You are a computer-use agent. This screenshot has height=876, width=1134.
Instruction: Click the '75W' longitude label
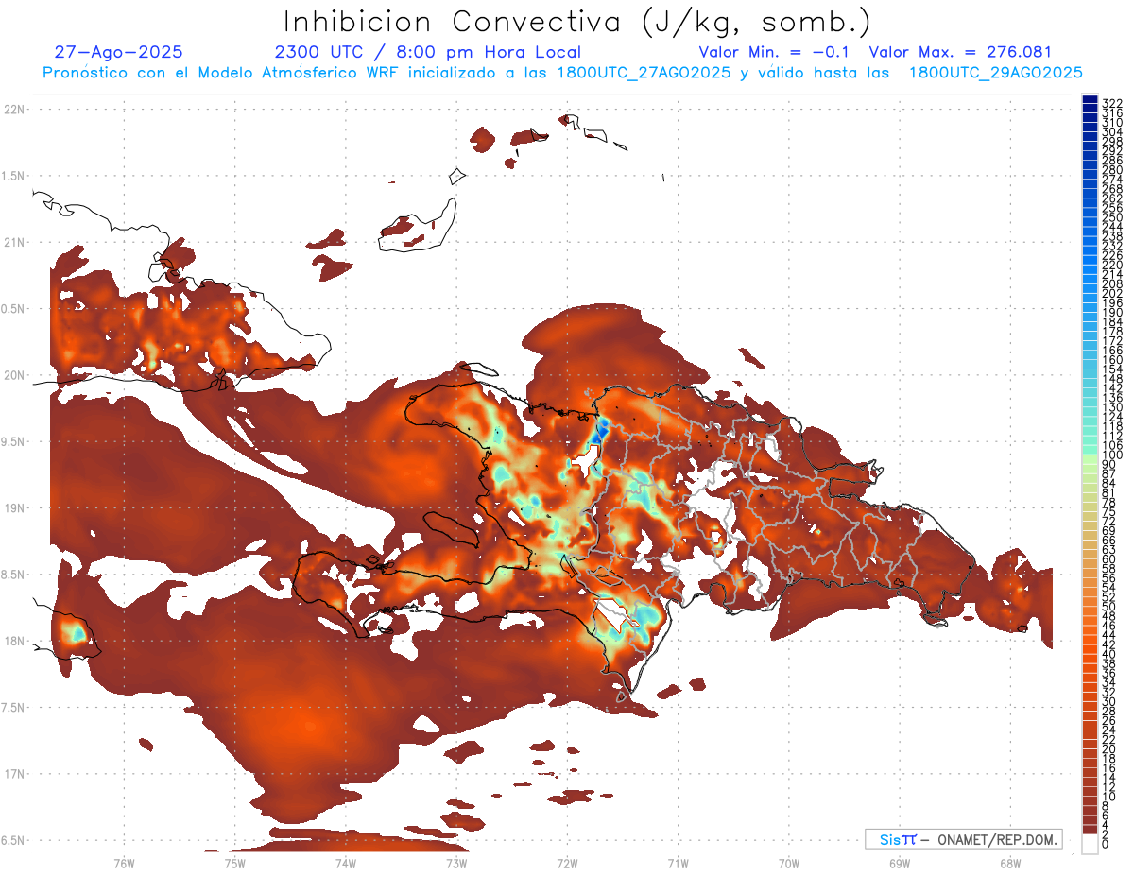pyautogui.click(x=234, y=863)
